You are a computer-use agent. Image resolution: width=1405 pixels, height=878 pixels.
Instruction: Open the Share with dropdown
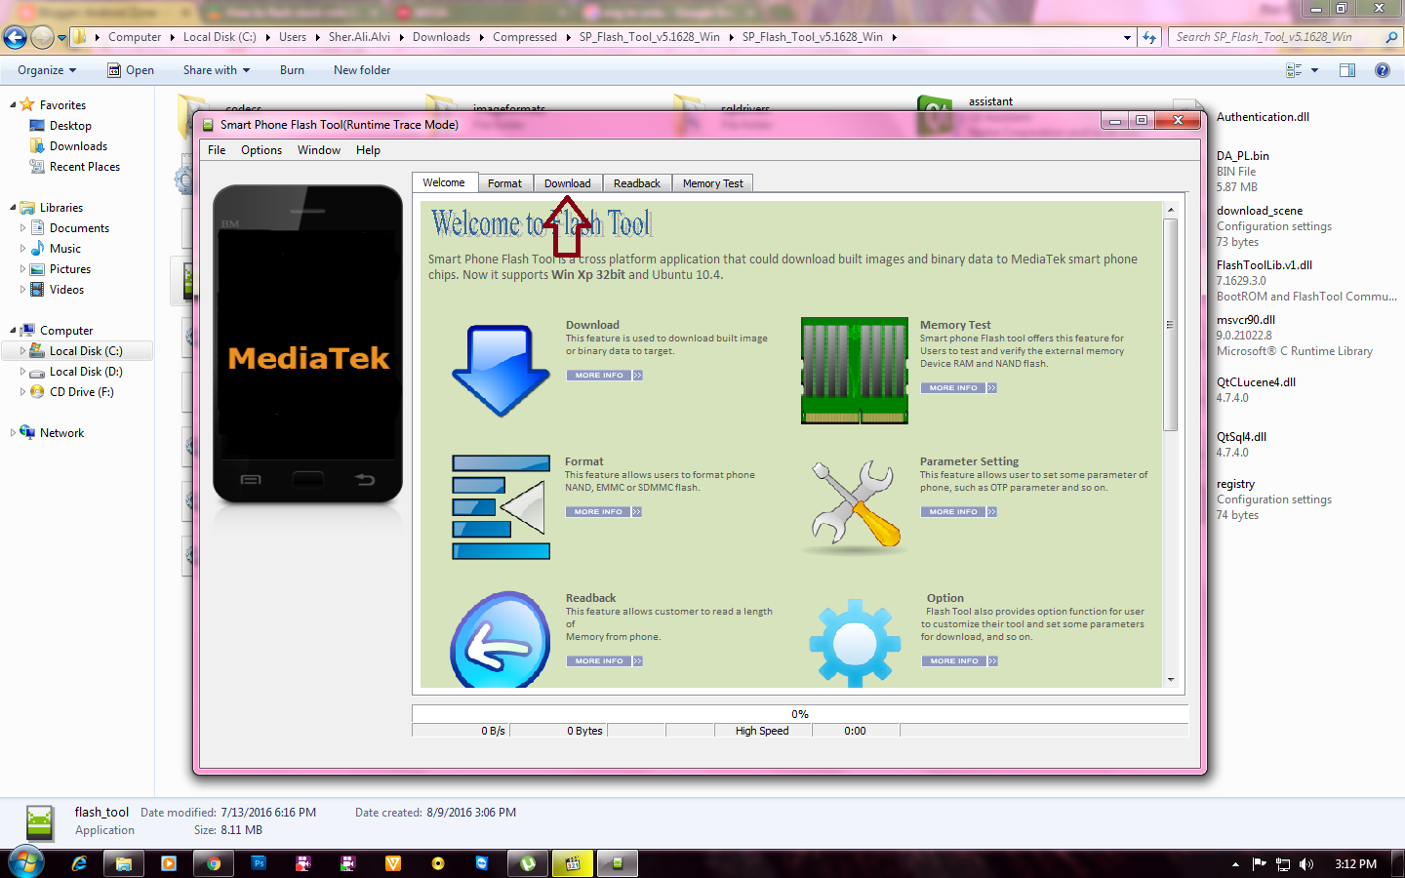coord(217,70)
